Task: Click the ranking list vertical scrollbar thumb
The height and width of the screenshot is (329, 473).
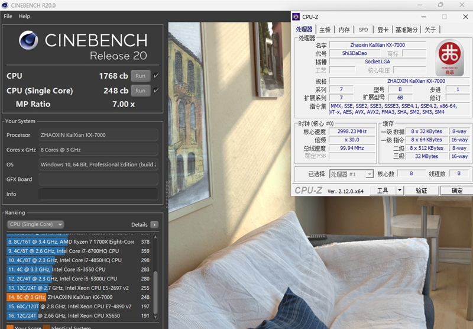Action: tap(155, 290)
